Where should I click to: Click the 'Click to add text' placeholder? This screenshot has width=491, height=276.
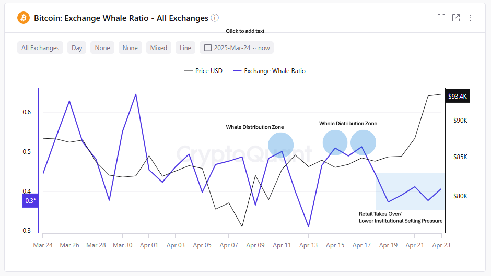(245, 31)
